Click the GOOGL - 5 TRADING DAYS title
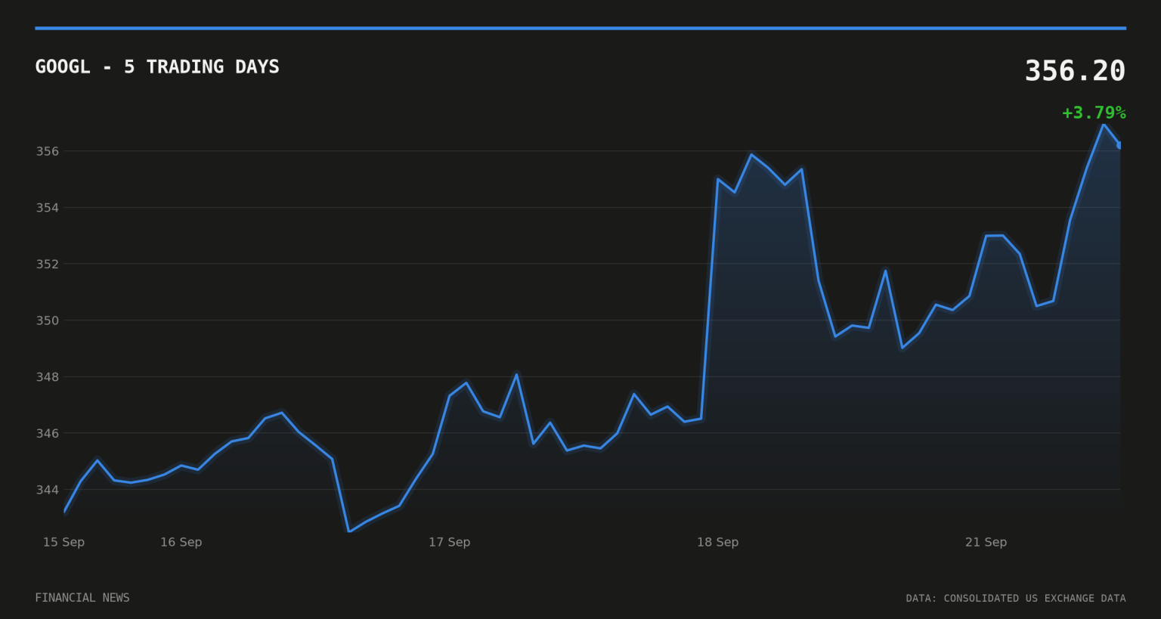The height and width of the screenshot is (619, 1161). click(157, 67)
